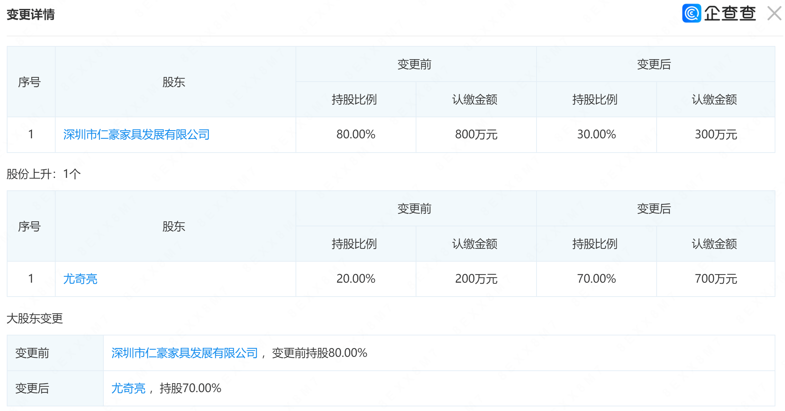Select the 300万元 subscribed amount cell
Image resolution: width=785 pixels, height=411 pixels.
716,134
